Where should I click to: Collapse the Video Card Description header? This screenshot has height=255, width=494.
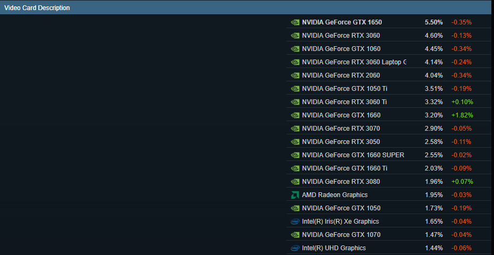point(37,8)
